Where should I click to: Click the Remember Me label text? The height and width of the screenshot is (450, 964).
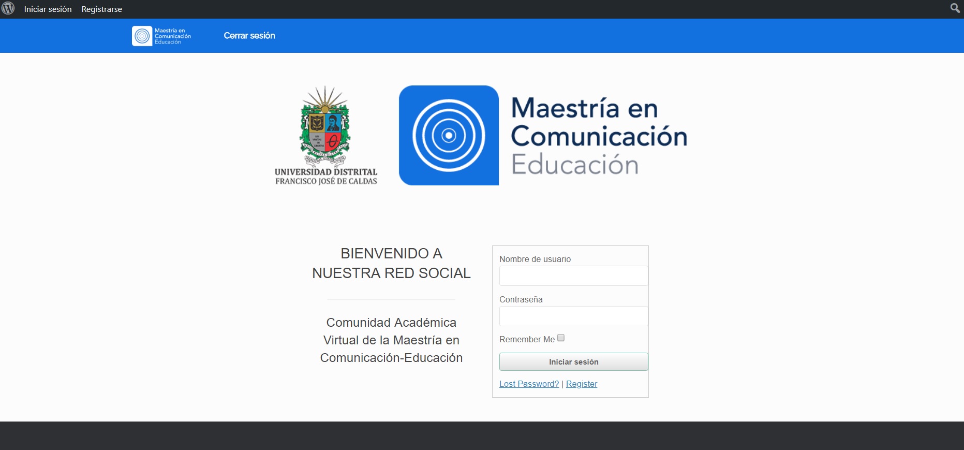tap(527, 340)
